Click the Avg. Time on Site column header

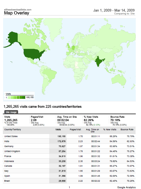(x=93, y=131)
